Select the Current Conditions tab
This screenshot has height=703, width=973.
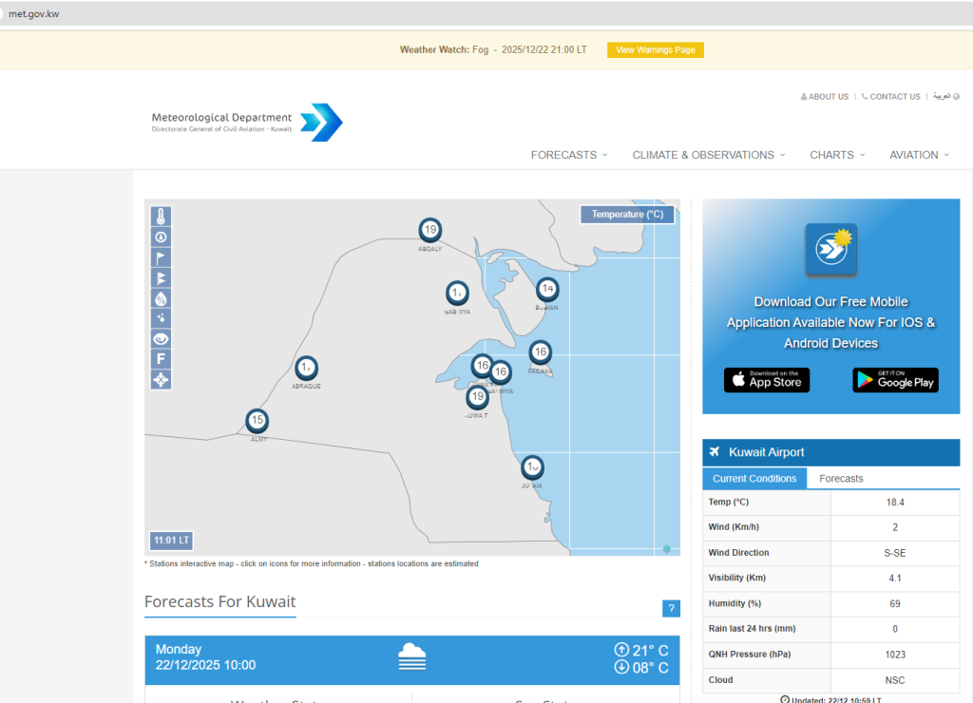pos(754,479)
